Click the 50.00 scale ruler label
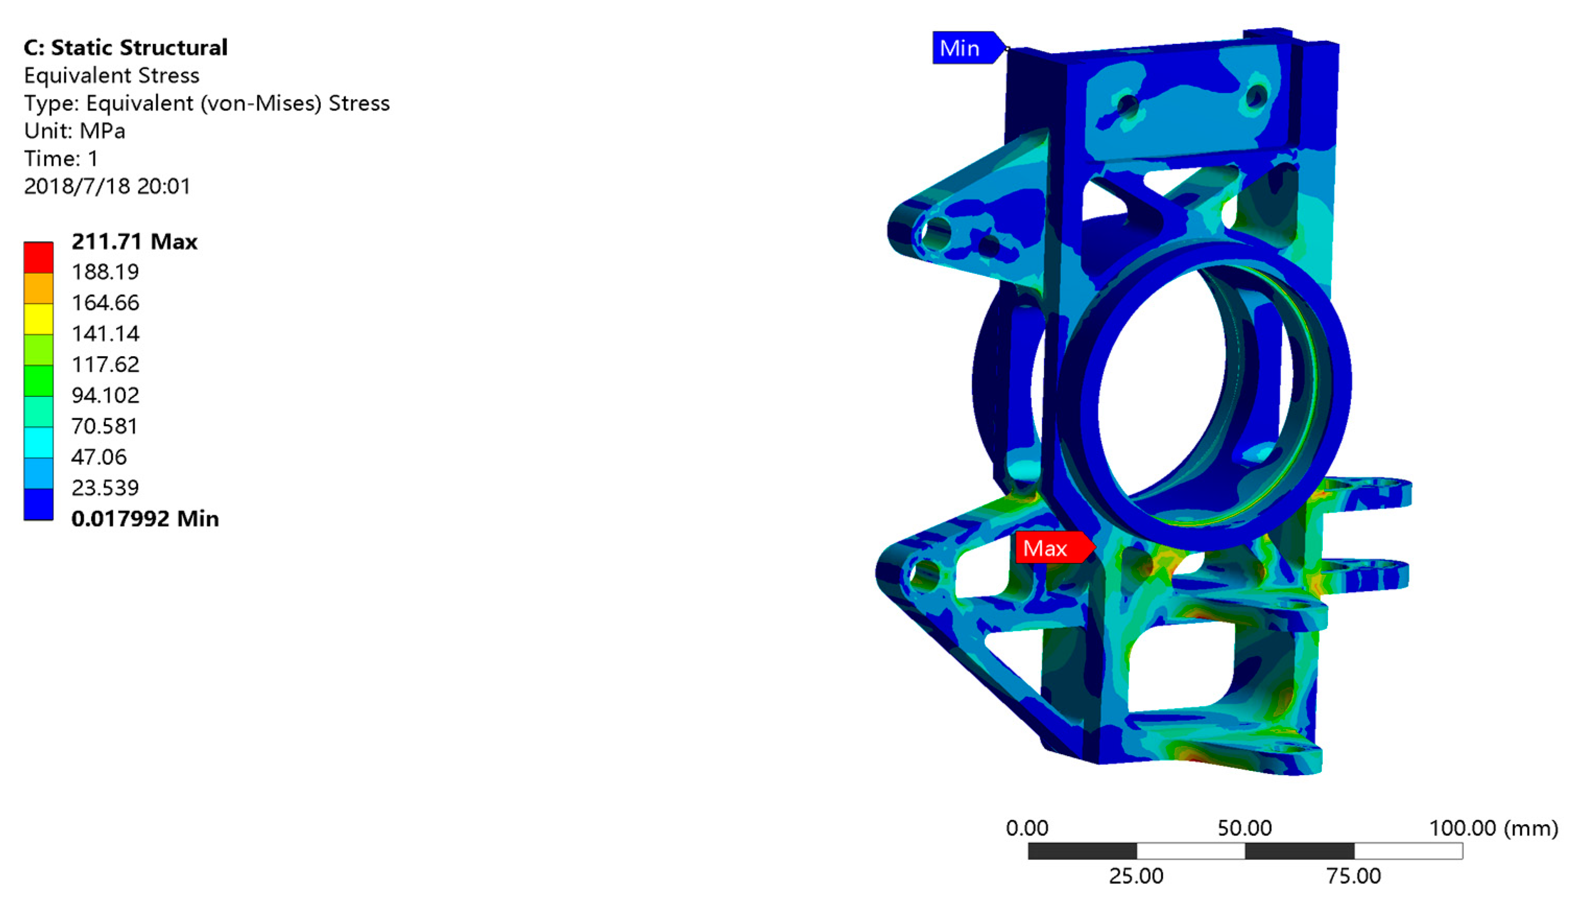The width and height of the screenshot is (1578, 906). tap(1245, 828)
